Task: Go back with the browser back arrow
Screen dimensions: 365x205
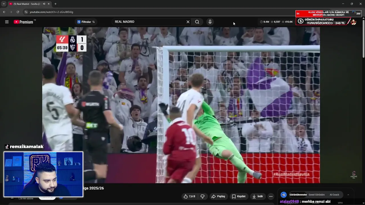Action: pyautogui.click(x=4, y=12)
